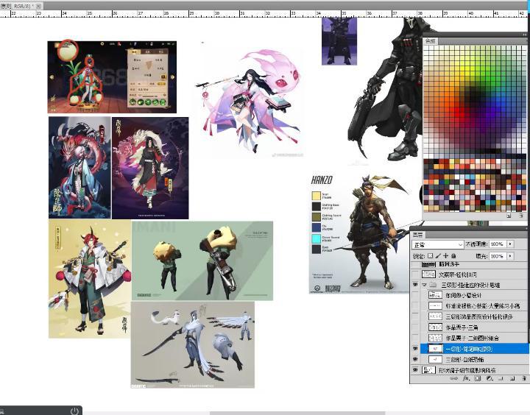Click the horizontal canvas scrollbar

pos(297,413)
